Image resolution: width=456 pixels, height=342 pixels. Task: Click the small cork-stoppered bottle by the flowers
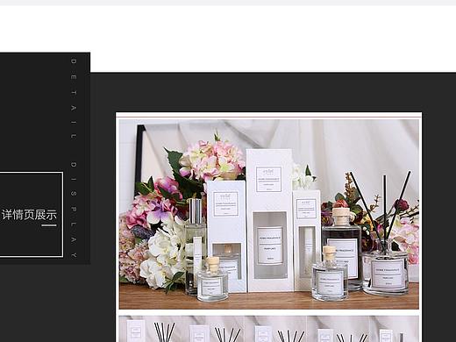[x=212, y=279]
